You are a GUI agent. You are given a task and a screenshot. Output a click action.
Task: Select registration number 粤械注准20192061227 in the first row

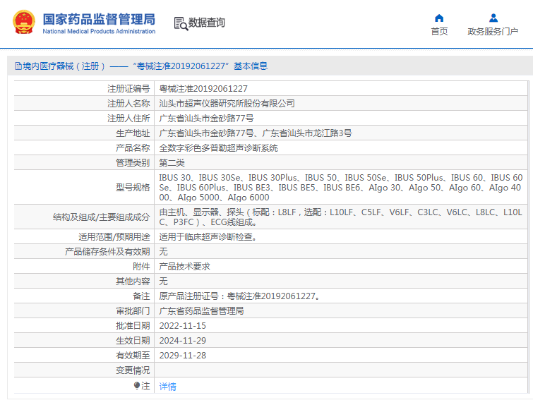pyautogui.click(x=203, y=89)
